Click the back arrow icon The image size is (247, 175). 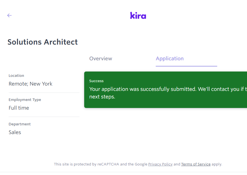tap(10, 15)
